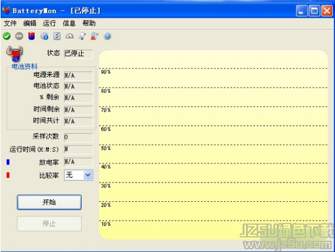Click the gear with blue info icon
The height and width of the screenshot is (252, 335).
coord(44,36)
